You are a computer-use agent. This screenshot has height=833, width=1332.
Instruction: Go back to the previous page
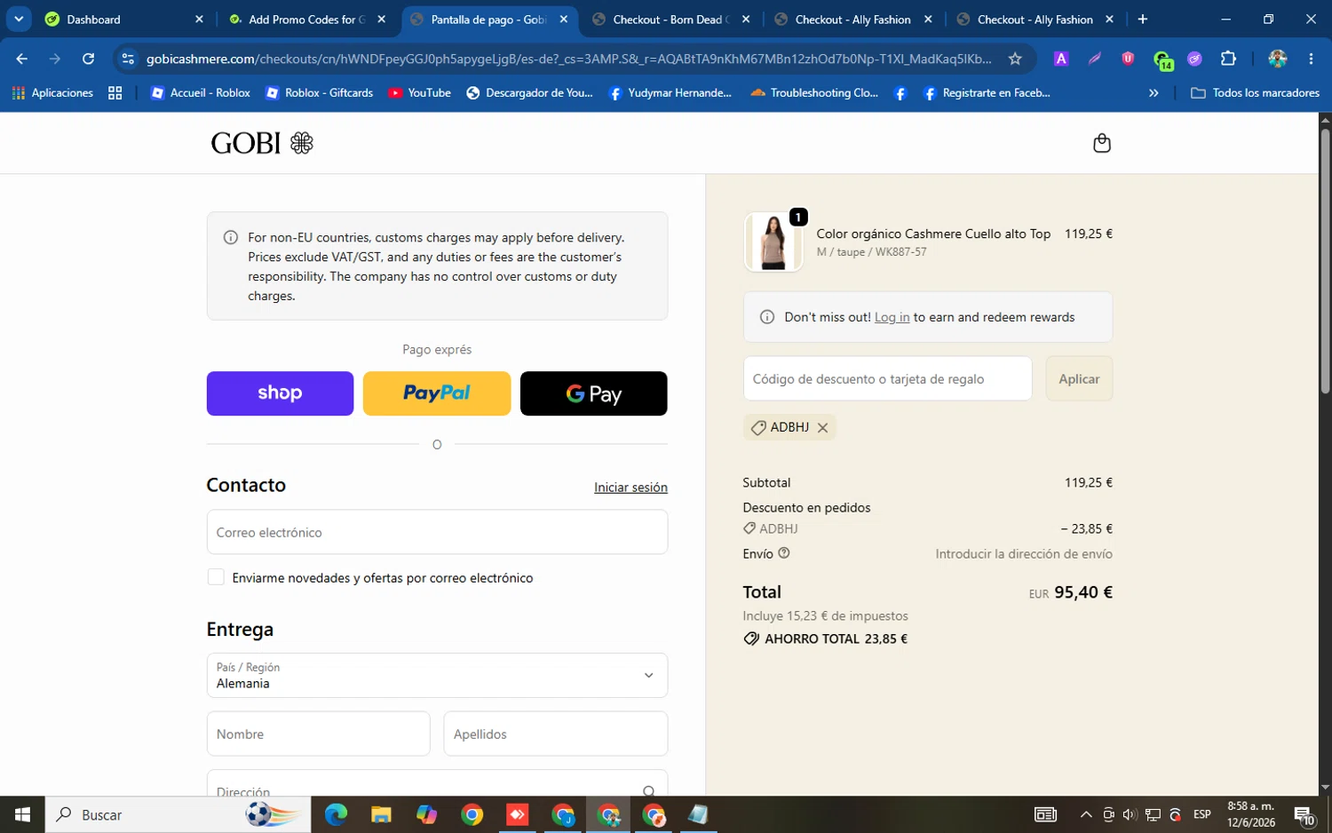[22, 59]
